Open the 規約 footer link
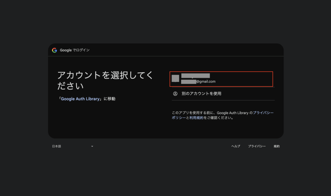This screenshot has height=196, width=331. [x=277, y=146]
